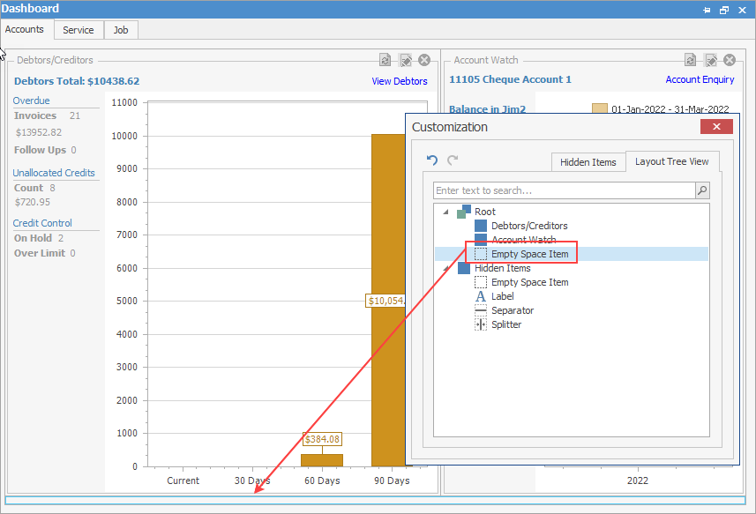Click the View Debtors link

click(x=399, y=81)
